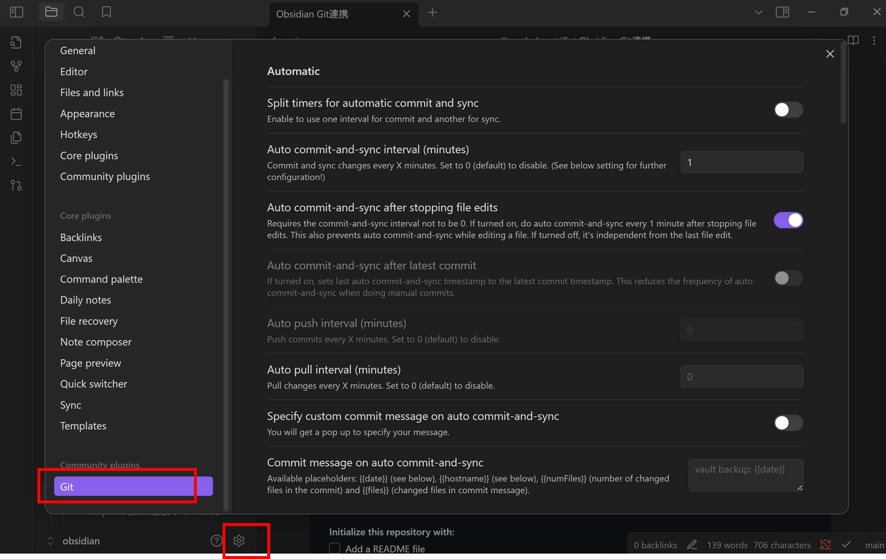Click the 139 words status entry
This screenshot has height=559, width=886.
(x=727, y=545)
